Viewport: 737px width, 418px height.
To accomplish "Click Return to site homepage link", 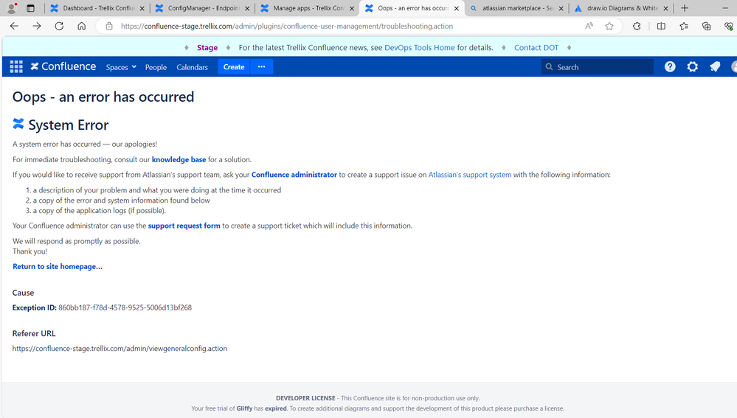I will [58, 266].
